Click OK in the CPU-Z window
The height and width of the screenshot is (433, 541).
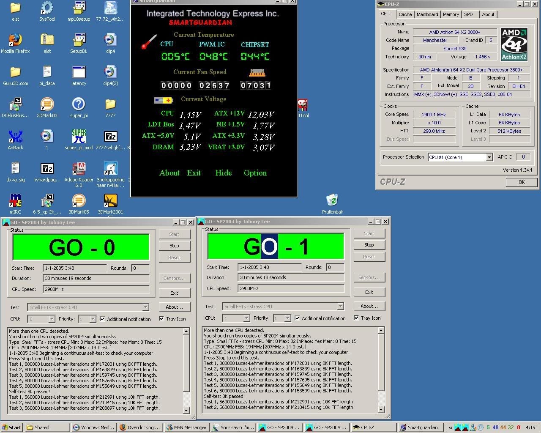pyautogui.click(x=522, y=182)
